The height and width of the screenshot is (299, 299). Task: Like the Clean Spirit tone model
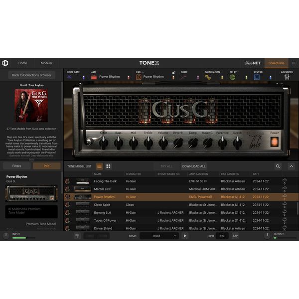click(285, 203)
